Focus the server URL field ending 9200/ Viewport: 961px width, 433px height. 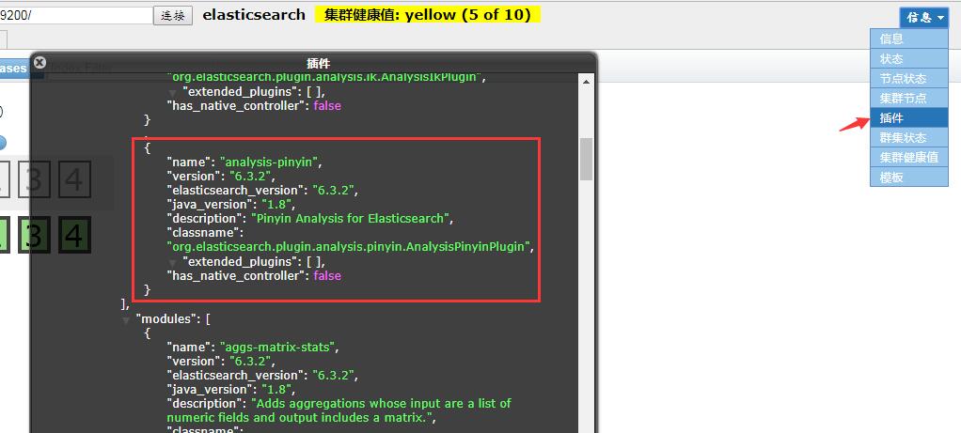[76, 16]
